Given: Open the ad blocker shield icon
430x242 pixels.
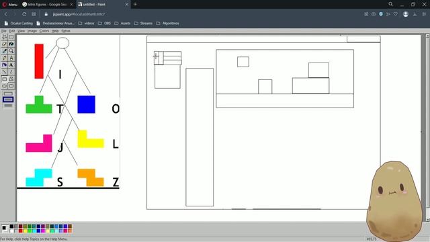Looking at the screenshot, I should (381, 14).
